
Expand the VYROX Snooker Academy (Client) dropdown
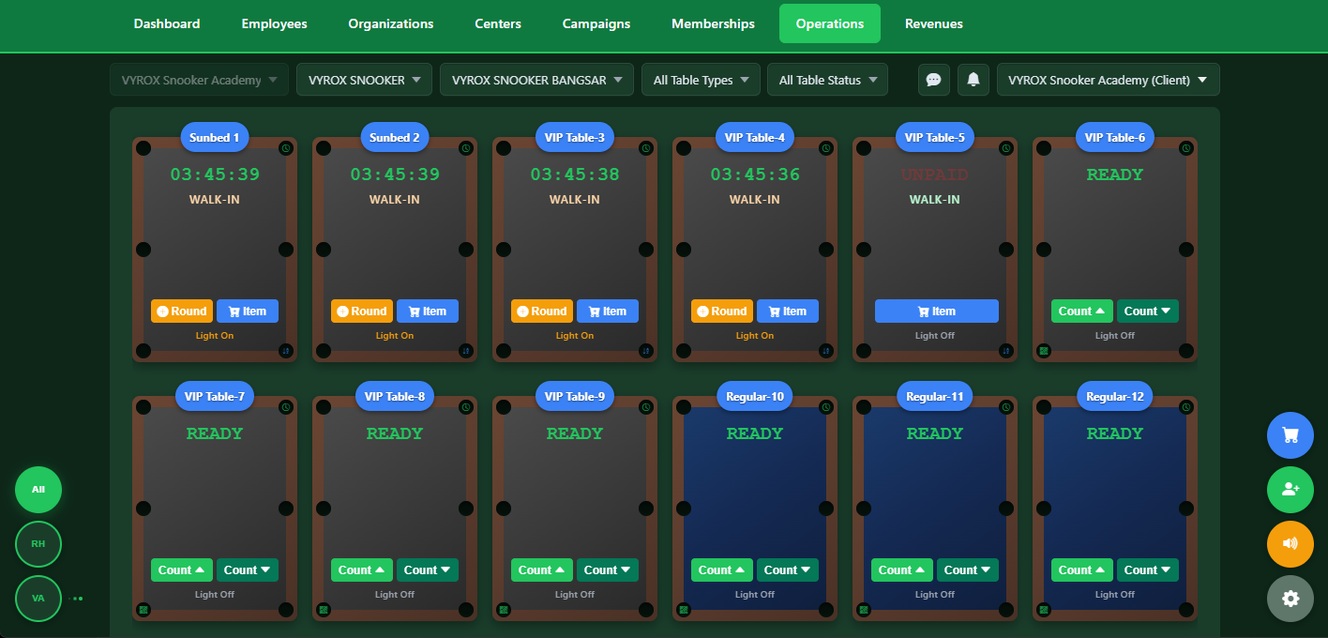coord(1108,80)
